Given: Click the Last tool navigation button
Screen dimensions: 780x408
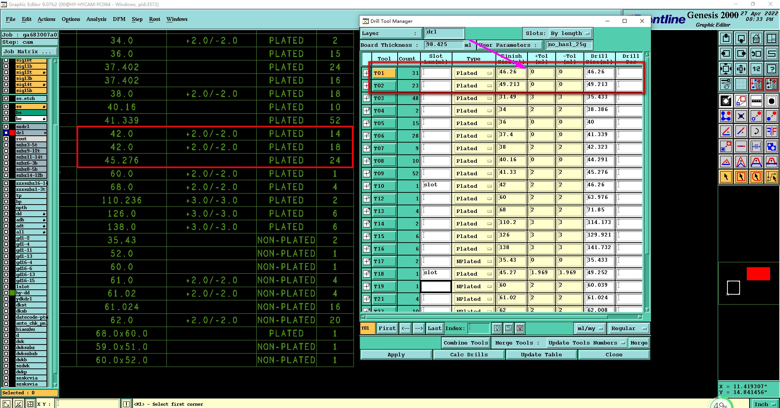Looking at the screenshot, I should tap(434, 328).
